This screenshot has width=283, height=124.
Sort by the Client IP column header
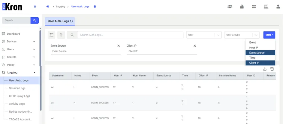206,76
